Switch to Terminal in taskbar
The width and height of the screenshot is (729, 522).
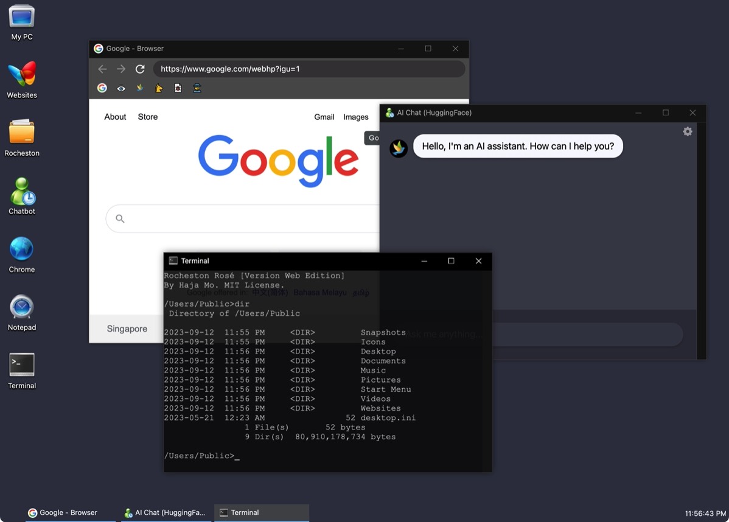point(261,512)
